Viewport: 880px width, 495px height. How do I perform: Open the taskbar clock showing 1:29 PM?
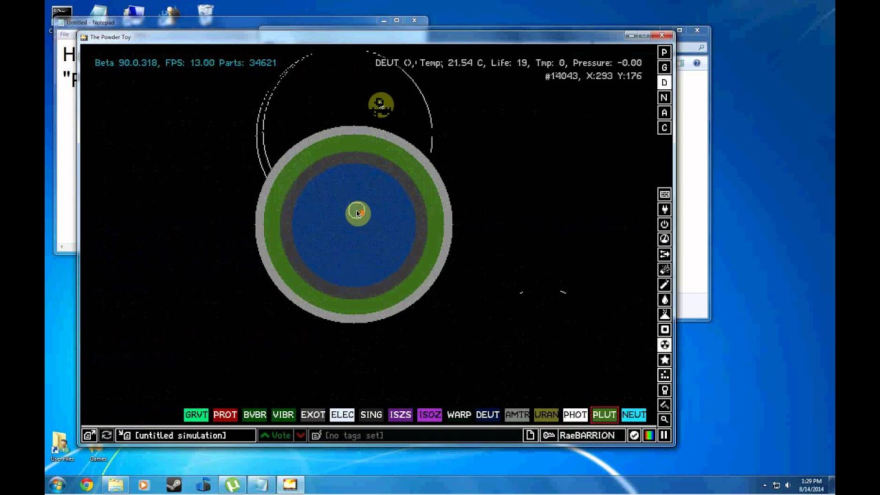[x=811, y=485]
